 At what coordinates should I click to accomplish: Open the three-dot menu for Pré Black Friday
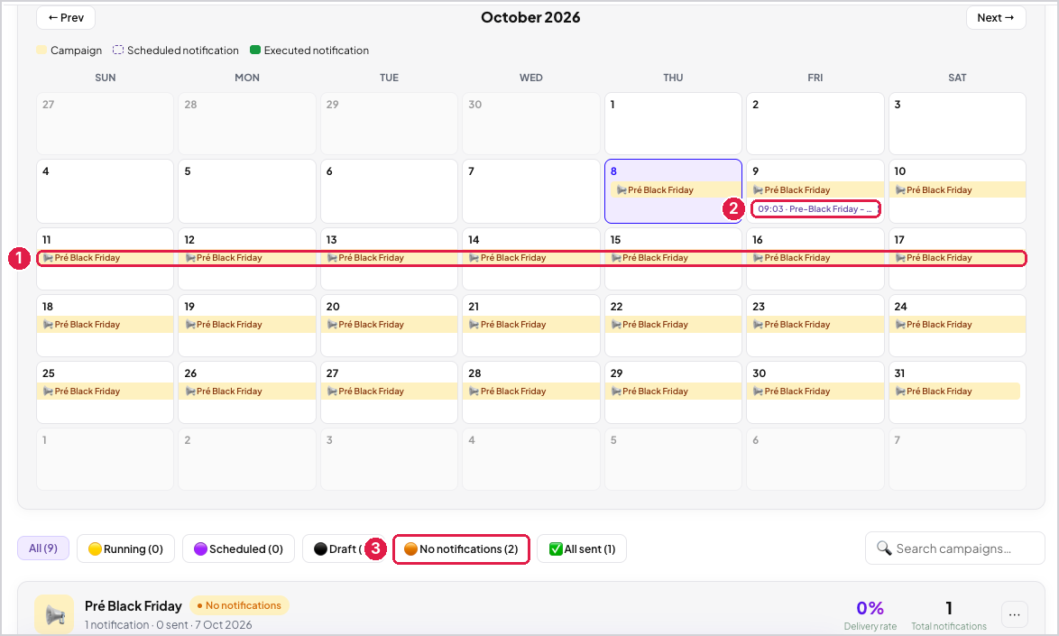pyautogui.click(x=1015, y=614)
